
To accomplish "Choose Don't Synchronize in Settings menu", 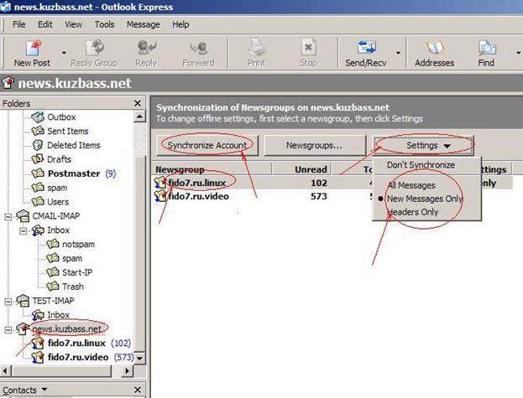I will pos(421,165).
